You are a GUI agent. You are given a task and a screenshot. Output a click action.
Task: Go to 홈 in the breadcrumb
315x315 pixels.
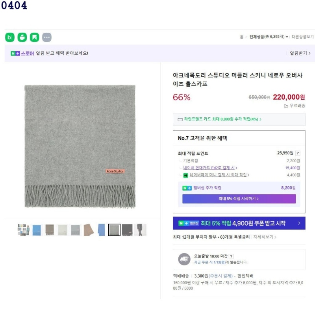[241, 37]
